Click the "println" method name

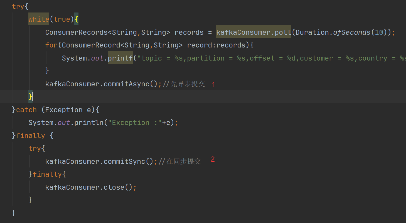coord(89,122)
